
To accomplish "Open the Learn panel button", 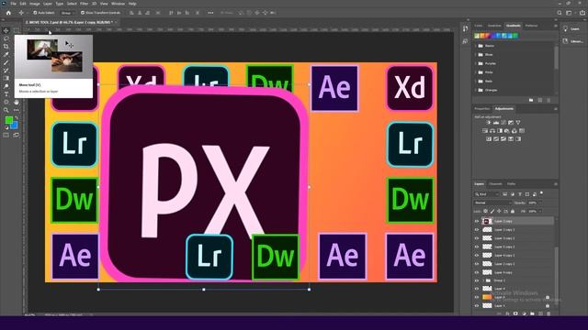I will pyautogui.click(x=572, y=28).
